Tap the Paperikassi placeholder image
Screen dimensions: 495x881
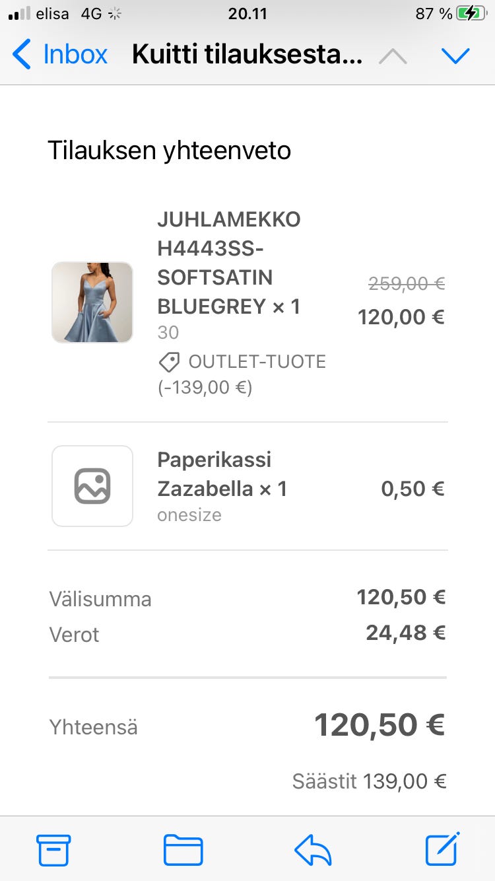[x=92, y=486]
